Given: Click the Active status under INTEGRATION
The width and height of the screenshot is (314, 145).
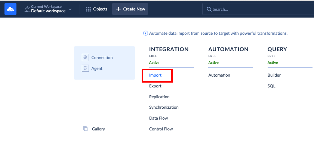Looking at the screenshot, I should click(154, 63).
